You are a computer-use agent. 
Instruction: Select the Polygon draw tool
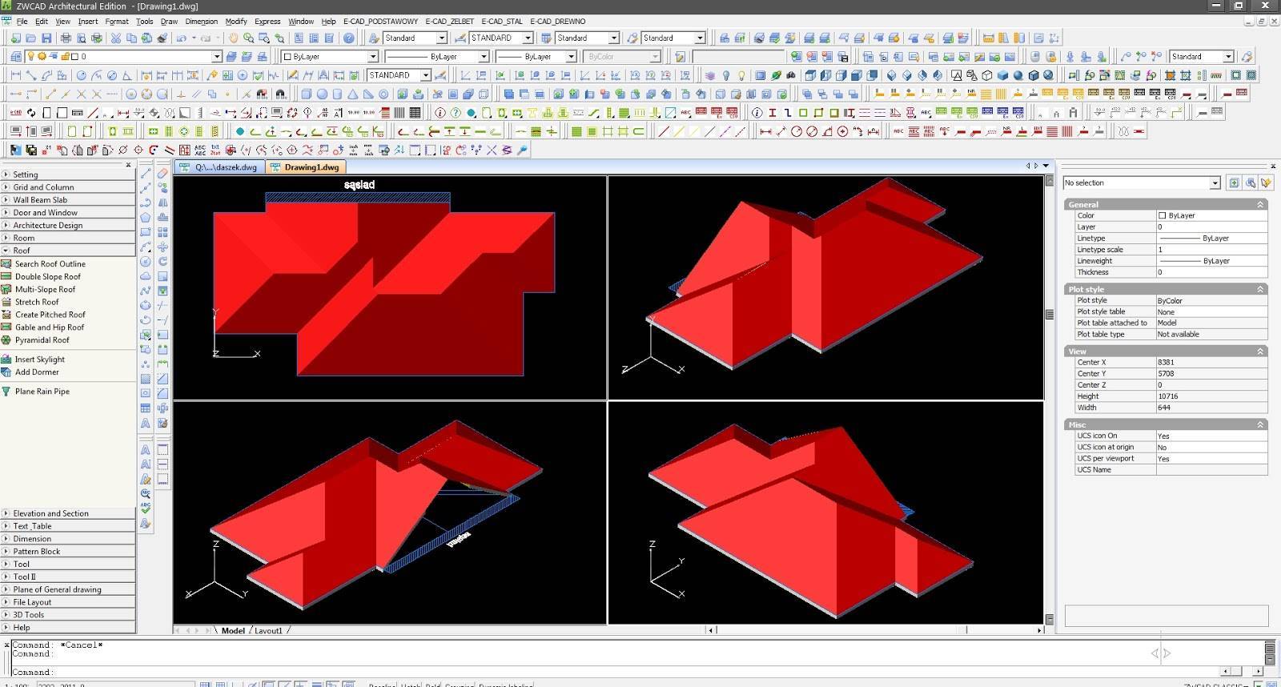point(146,217)
